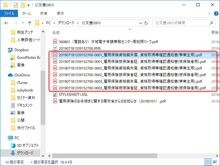This screenshot has width=220, height=166.
Task: Expand the ribbon using the chevron
Action: 209,14
